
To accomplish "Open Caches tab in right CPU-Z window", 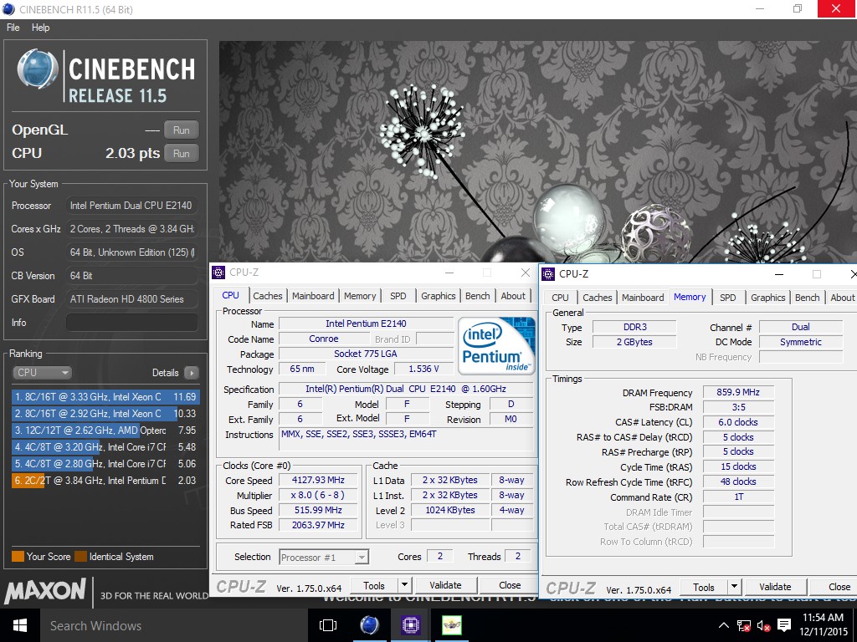I will click(598, 298).
